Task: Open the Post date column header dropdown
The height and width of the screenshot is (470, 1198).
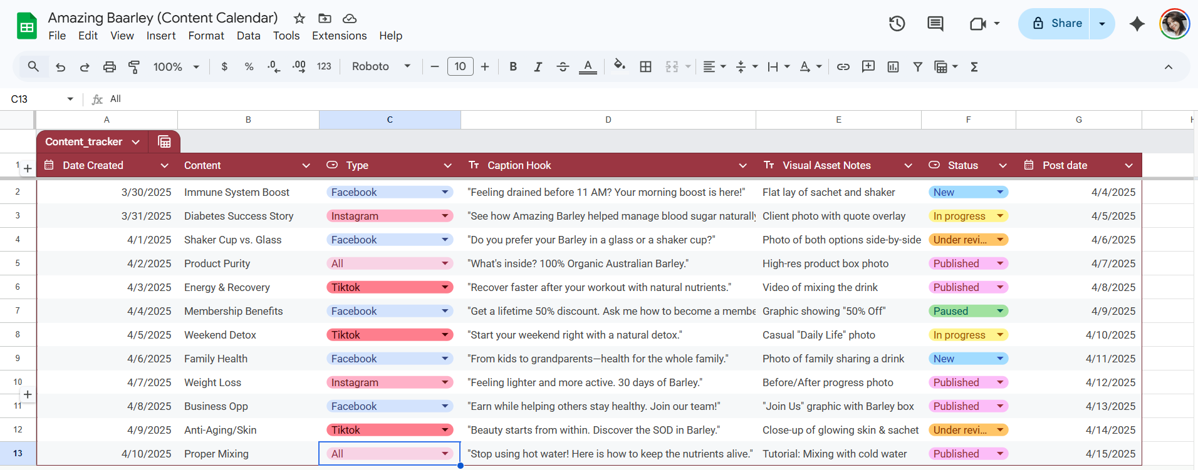Action: point(1128,166)
